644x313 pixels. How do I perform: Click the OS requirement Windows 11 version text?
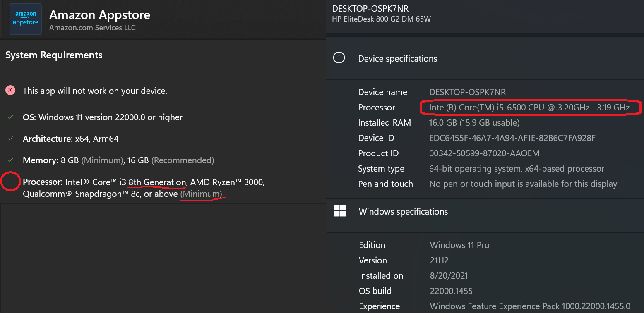103,117
